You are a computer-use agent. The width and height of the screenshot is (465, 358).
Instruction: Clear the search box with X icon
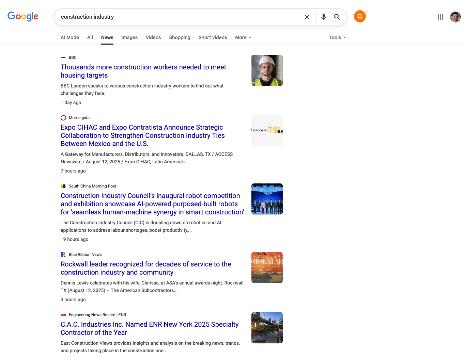[307, 17]
